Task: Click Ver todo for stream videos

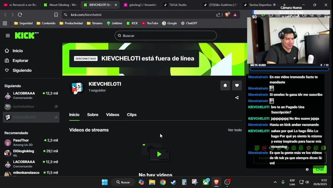Action: 235,130
